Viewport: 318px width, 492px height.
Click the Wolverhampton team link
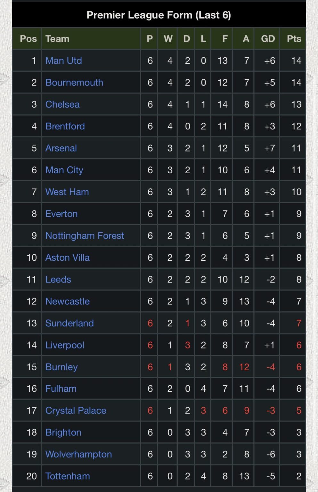78,454
